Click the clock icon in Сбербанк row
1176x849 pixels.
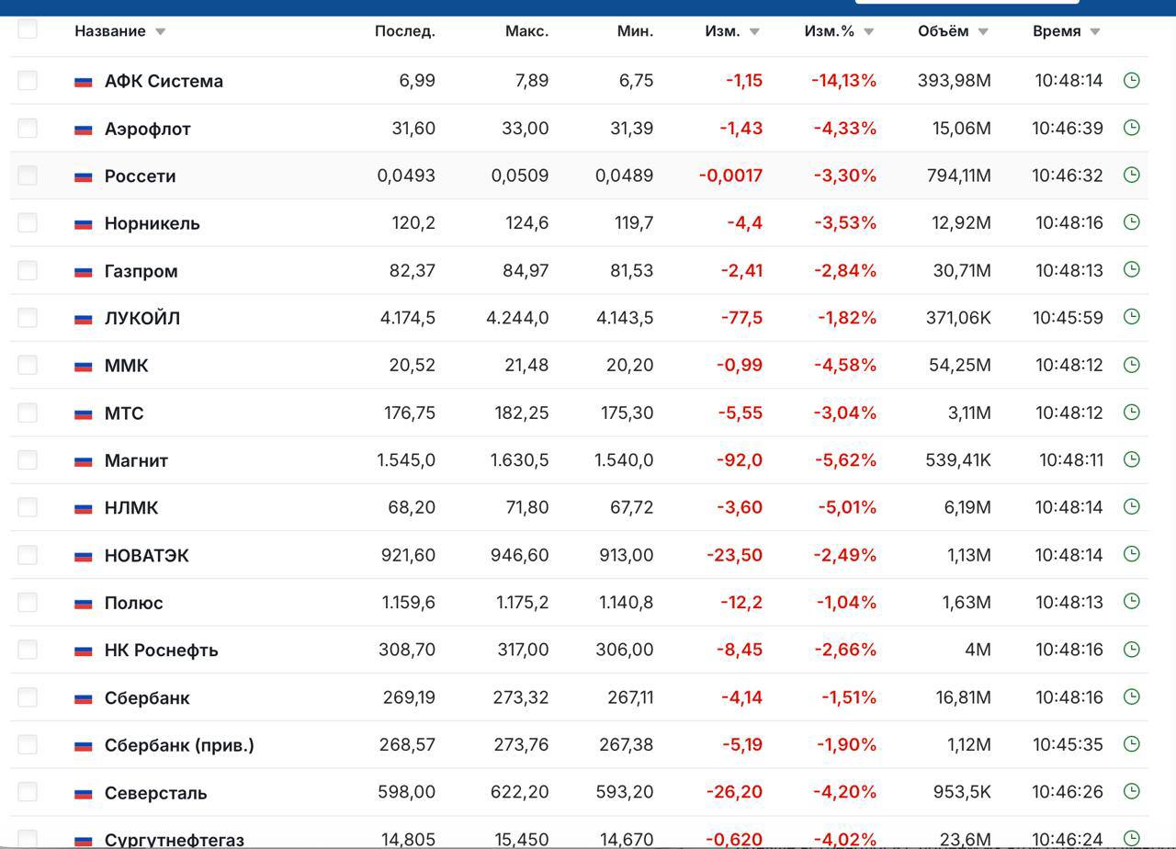(x=1132, y=696)
